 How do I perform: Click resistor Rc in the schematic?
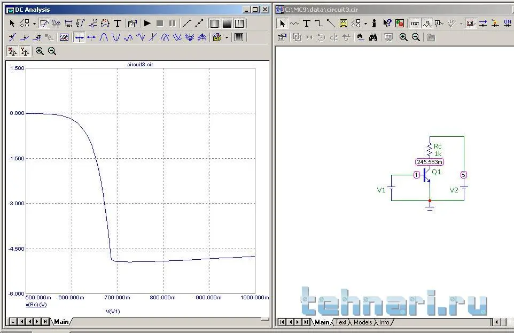coord(430,150)
